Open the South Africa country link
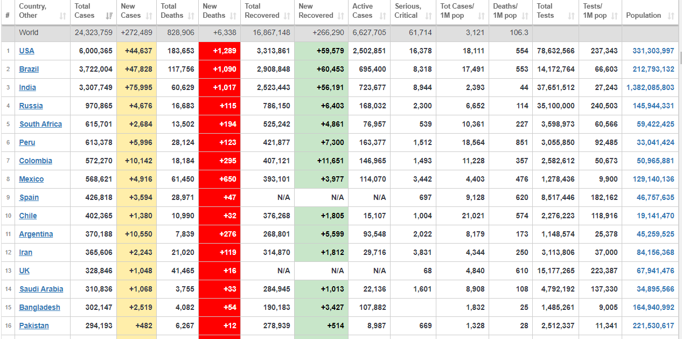 tap(40, 124)
